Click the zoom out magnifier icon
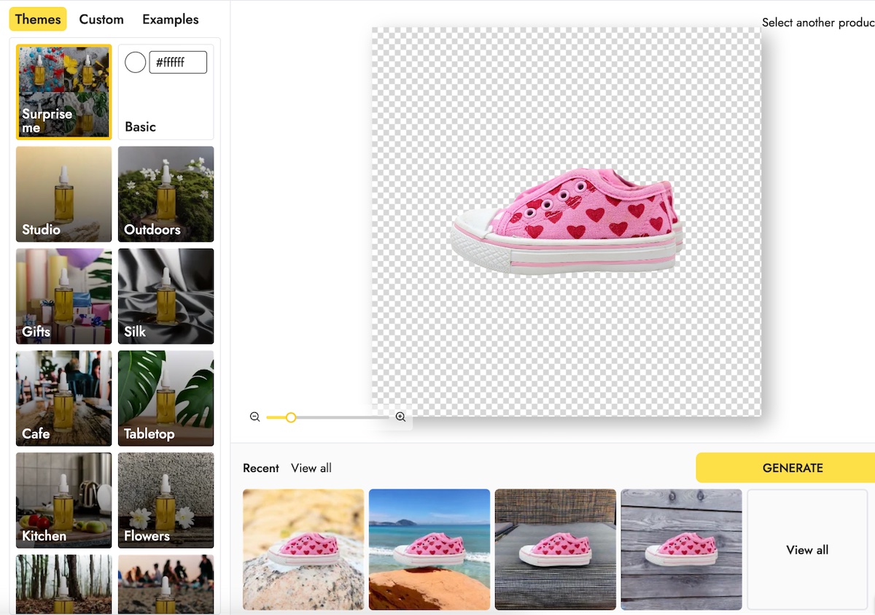Screen dimensions: 875x615 pos(254,417)
